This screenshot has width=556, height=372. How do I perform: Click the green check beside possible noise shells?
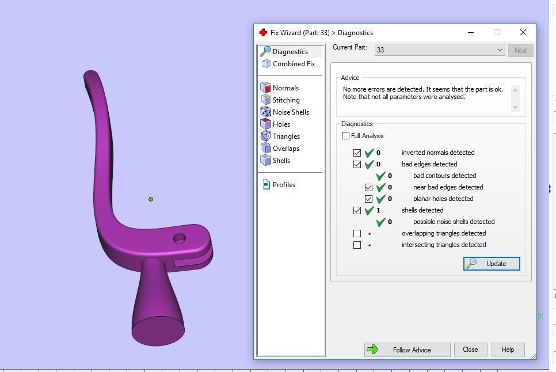(380, 222)
